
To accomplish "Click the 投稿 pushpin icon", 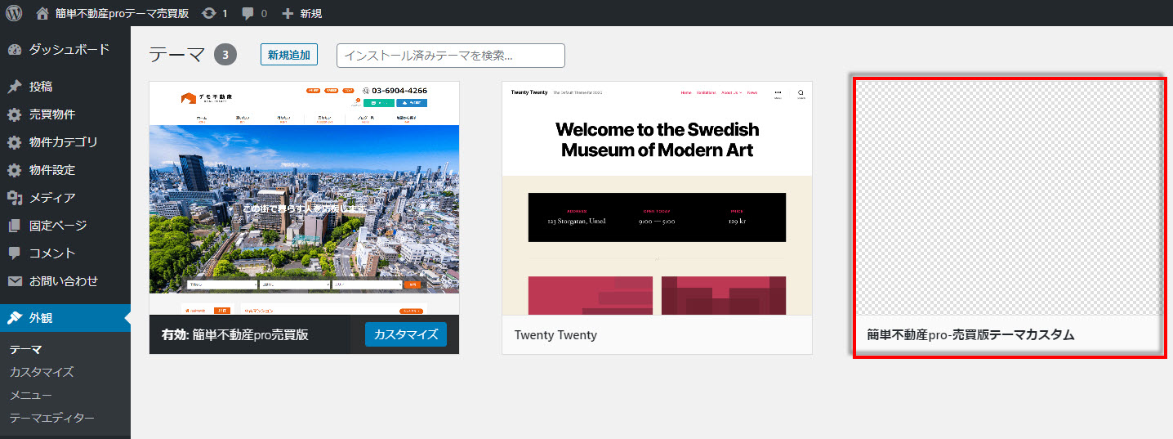I will pos(15,87).
